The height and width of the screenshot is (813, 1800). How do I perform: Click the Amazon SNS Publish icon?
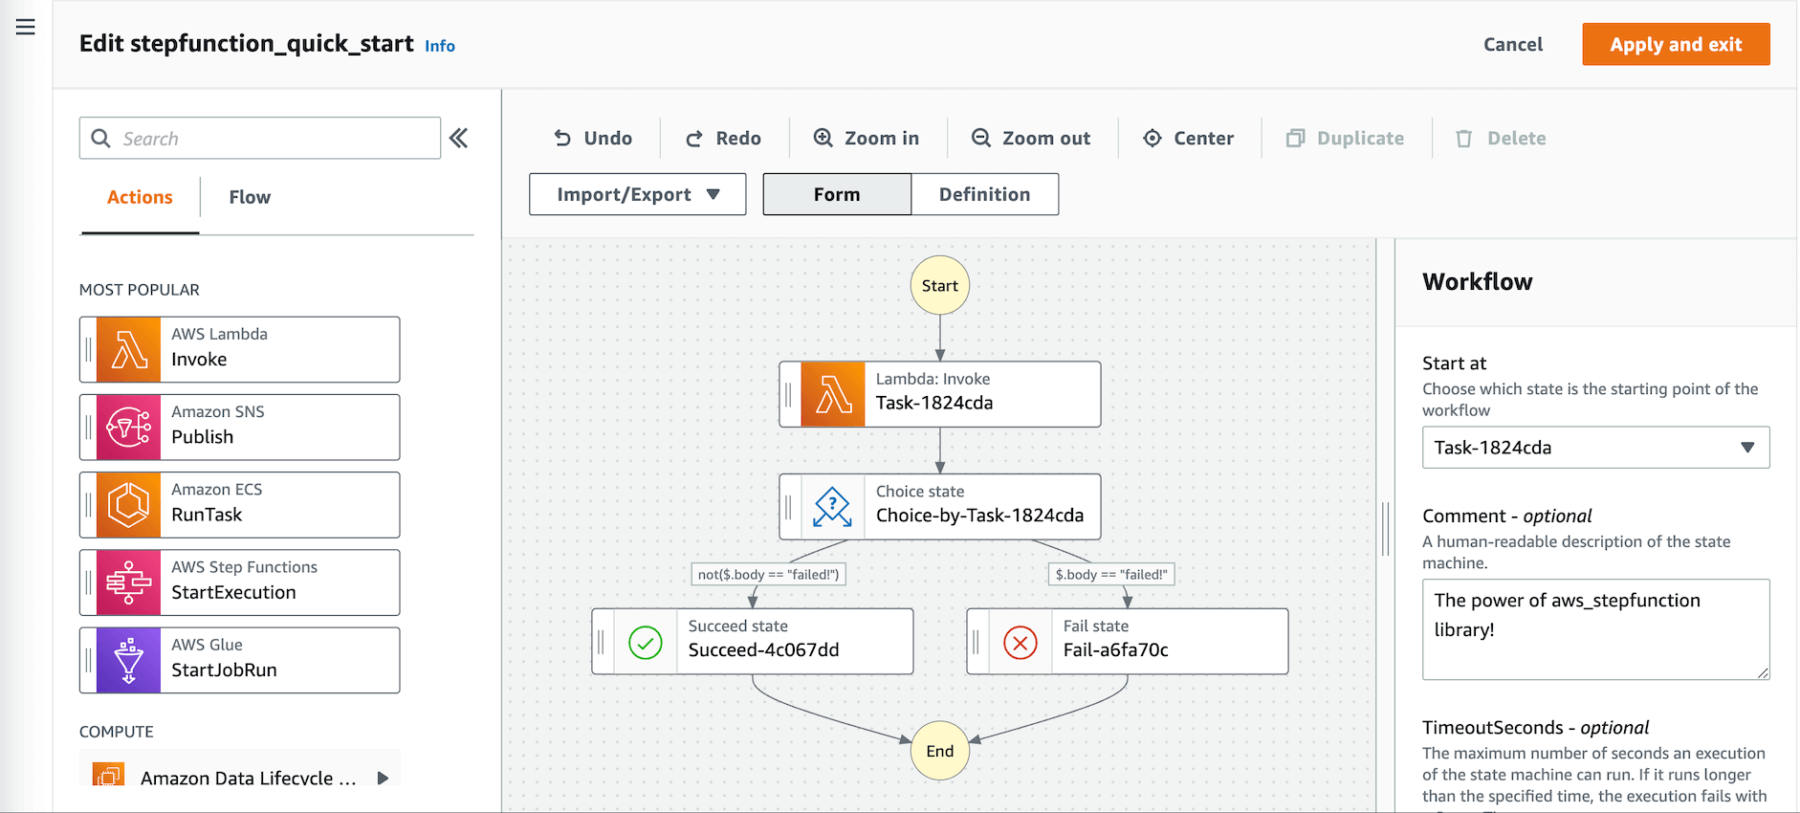pyautogui.click(x=128, y=428)
